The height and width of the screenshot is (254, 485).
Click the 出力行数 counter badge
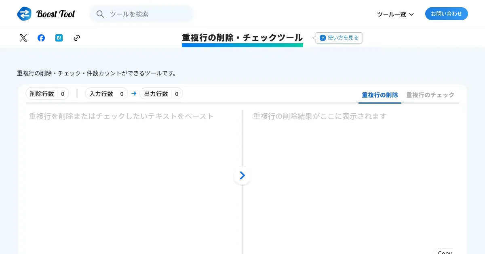pyautogui.click(x=161, y=94)
